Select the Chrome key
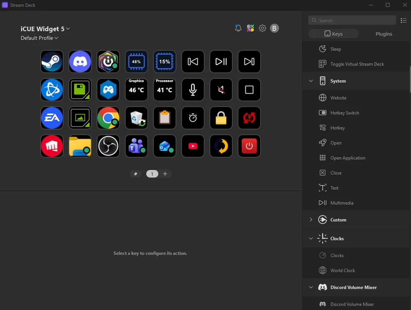 coord(108,118)
